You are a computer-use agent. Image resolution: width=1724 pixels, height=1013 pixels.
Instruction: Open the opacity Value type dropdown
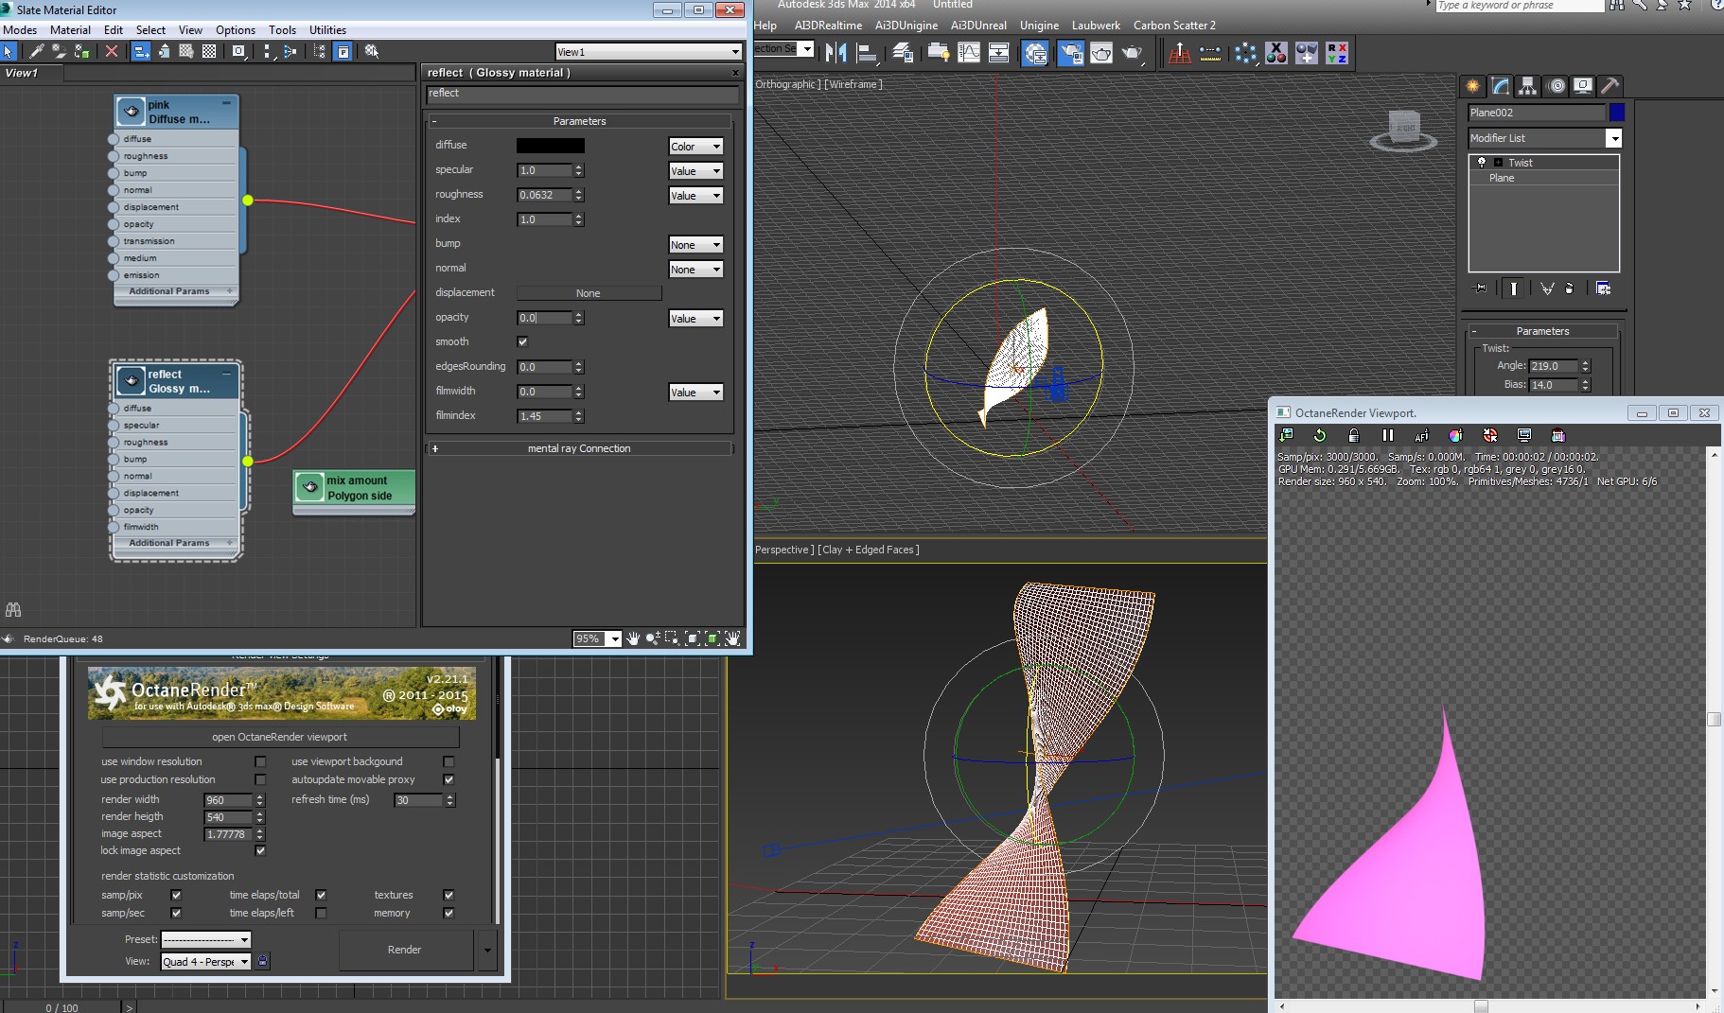[695, 318]
